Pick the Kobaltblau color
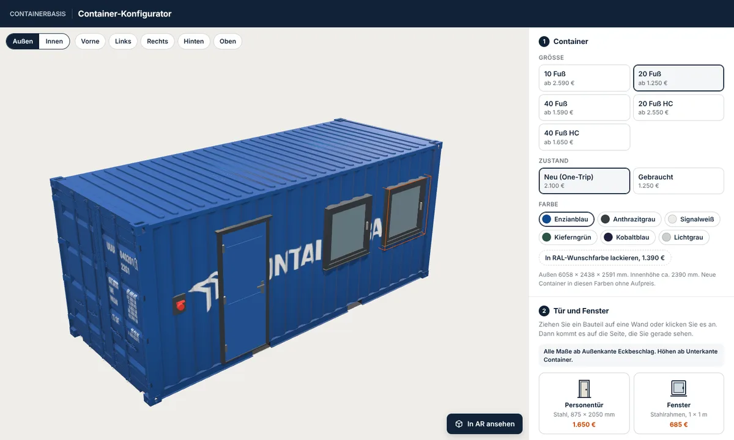 tap(628, 237)
